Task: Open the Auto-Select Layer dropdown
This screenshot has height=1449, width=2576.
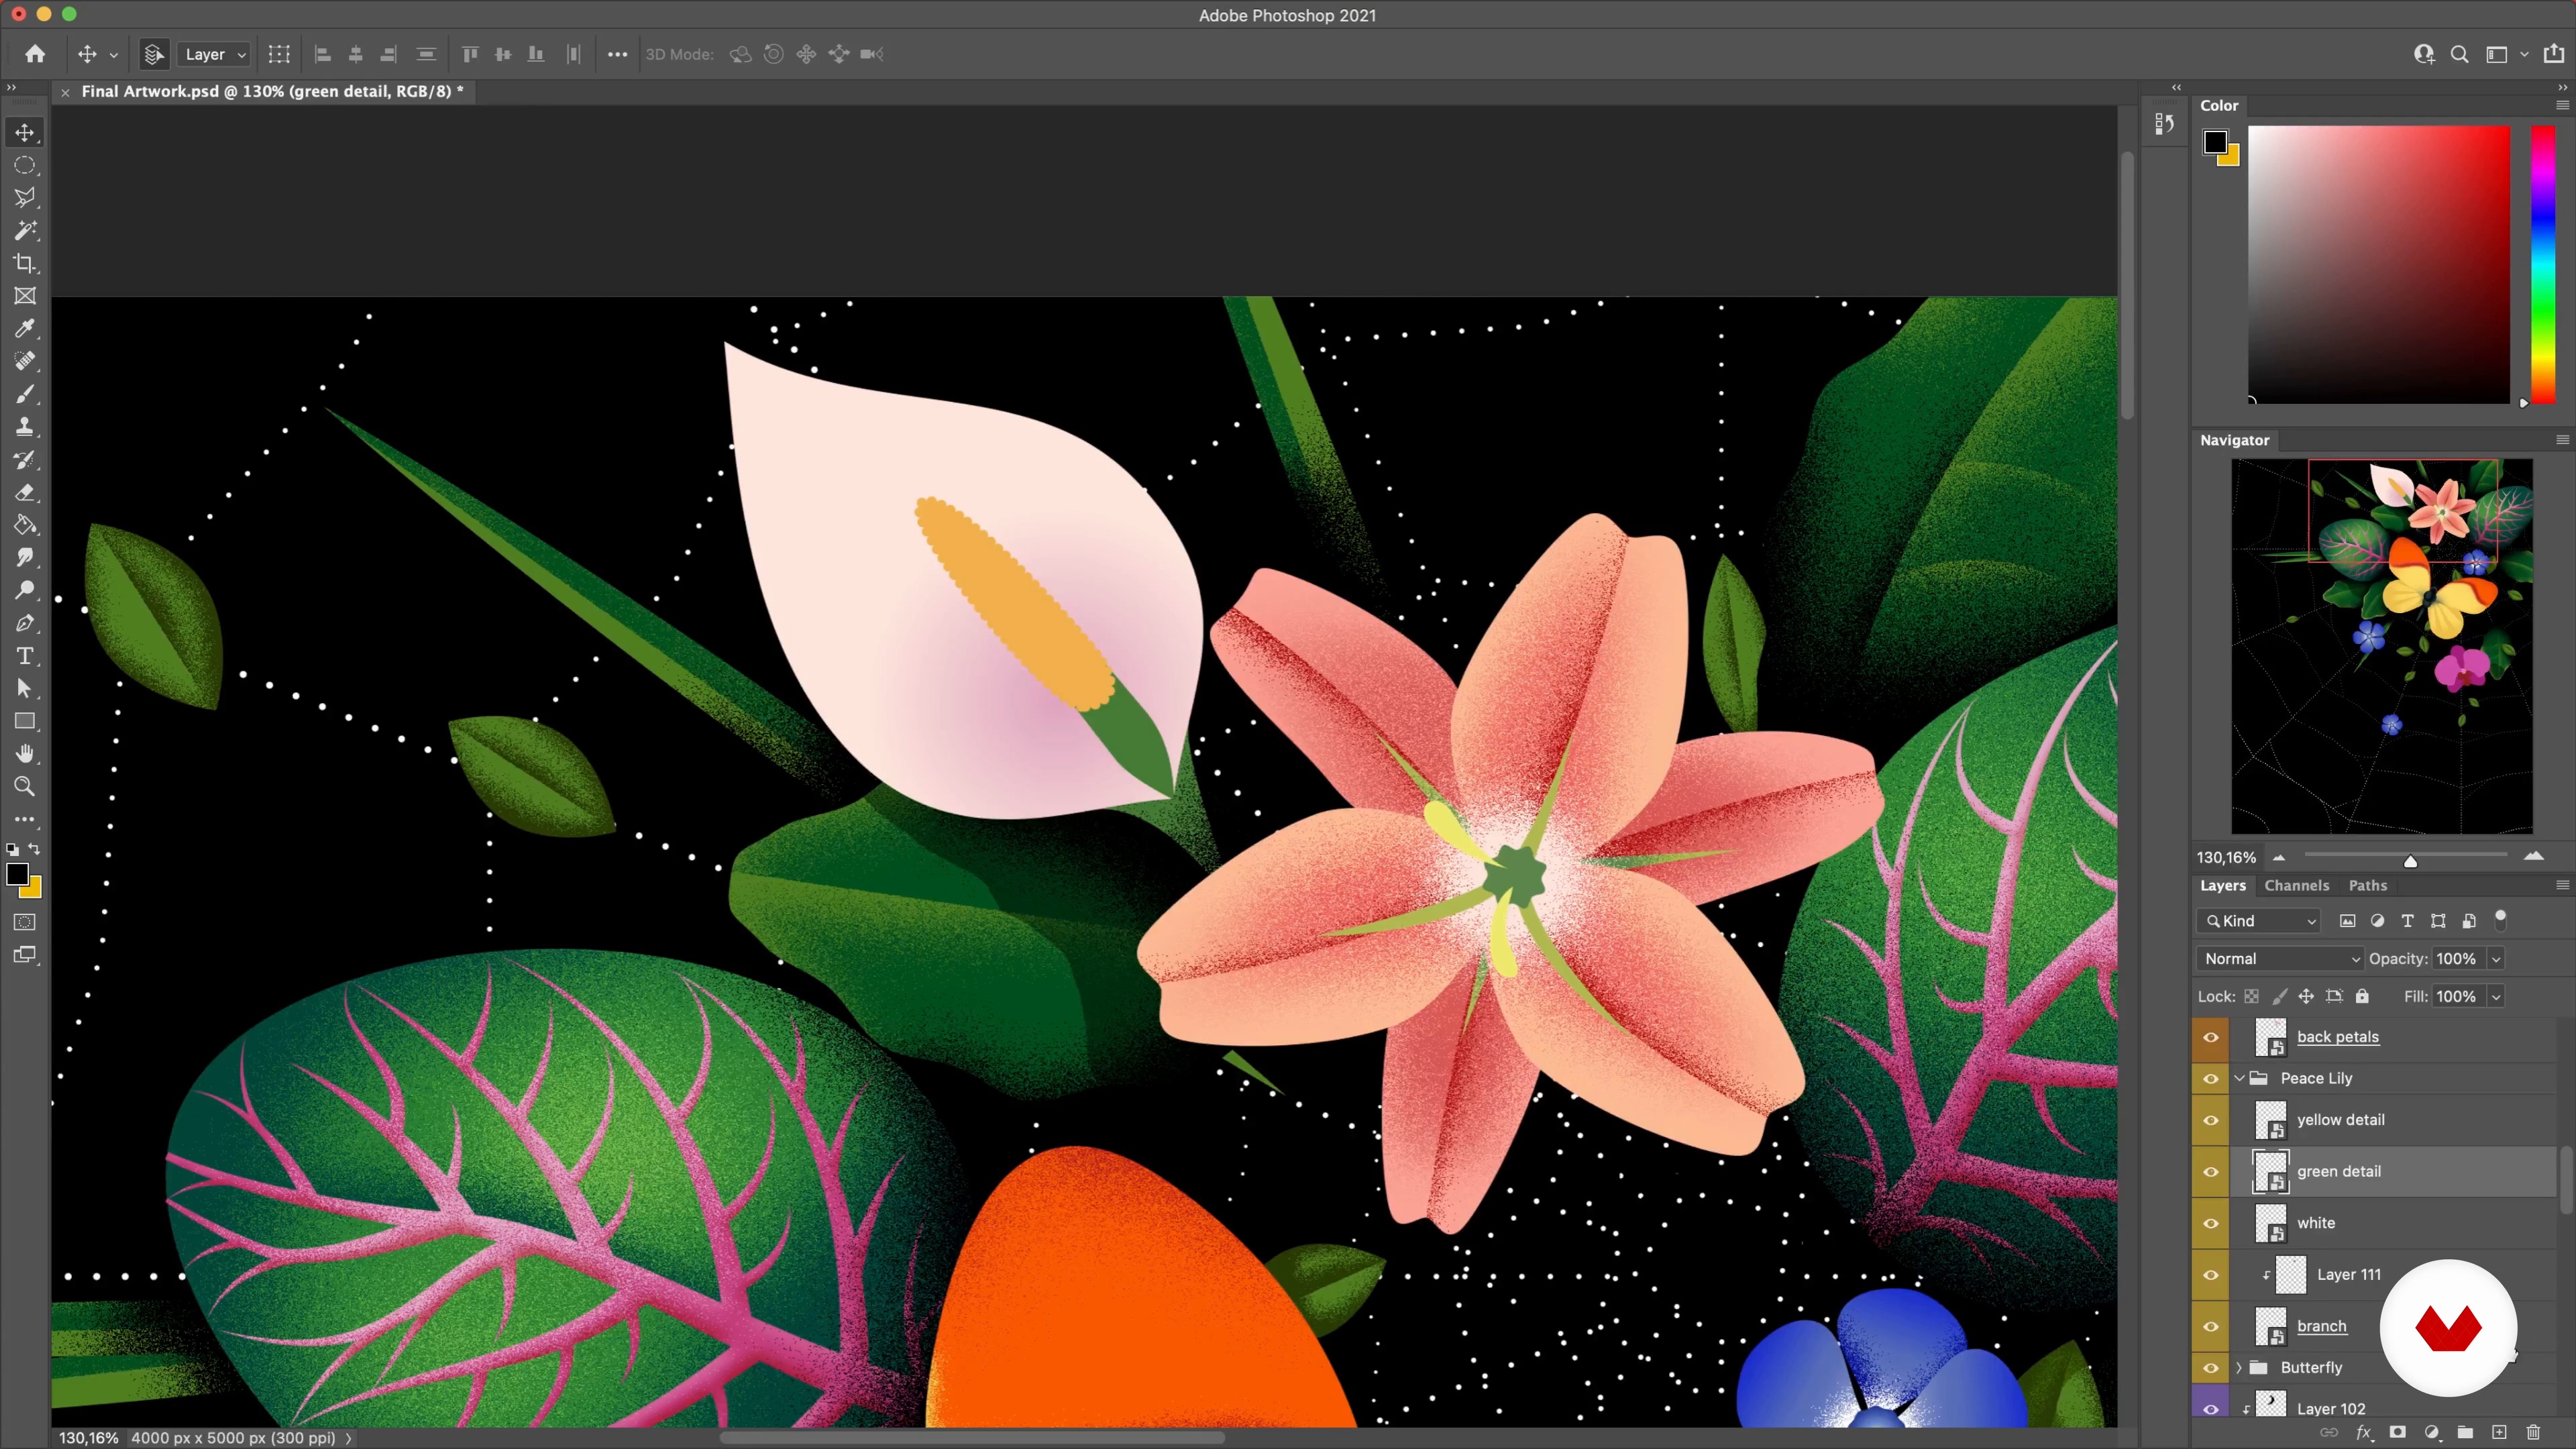Action: point(214,54)
